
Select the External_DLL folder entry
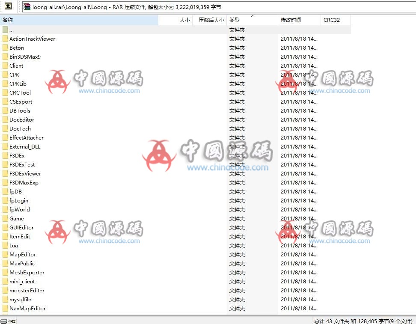(25, 147)
